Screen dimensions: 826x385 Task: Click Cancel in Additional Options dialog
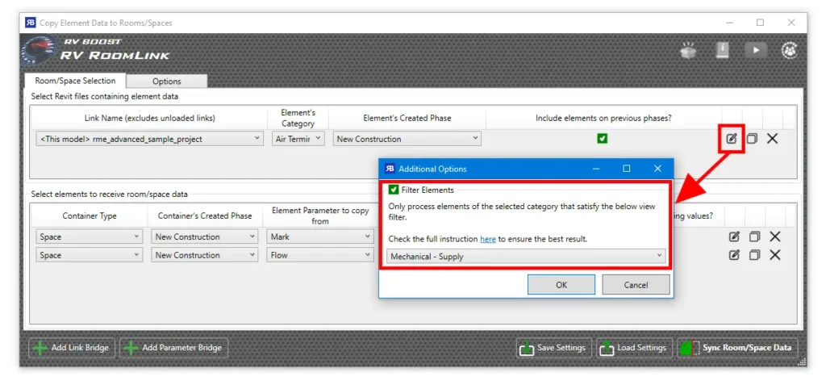coord(636,285)
